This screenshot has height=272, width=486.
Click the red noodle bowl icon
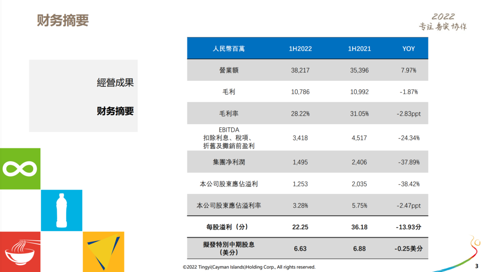pos(20,251)
